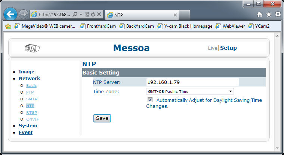Open the ONVIF settings link
This screenshot has width=284, height=155.
click(x=33, y=119)
